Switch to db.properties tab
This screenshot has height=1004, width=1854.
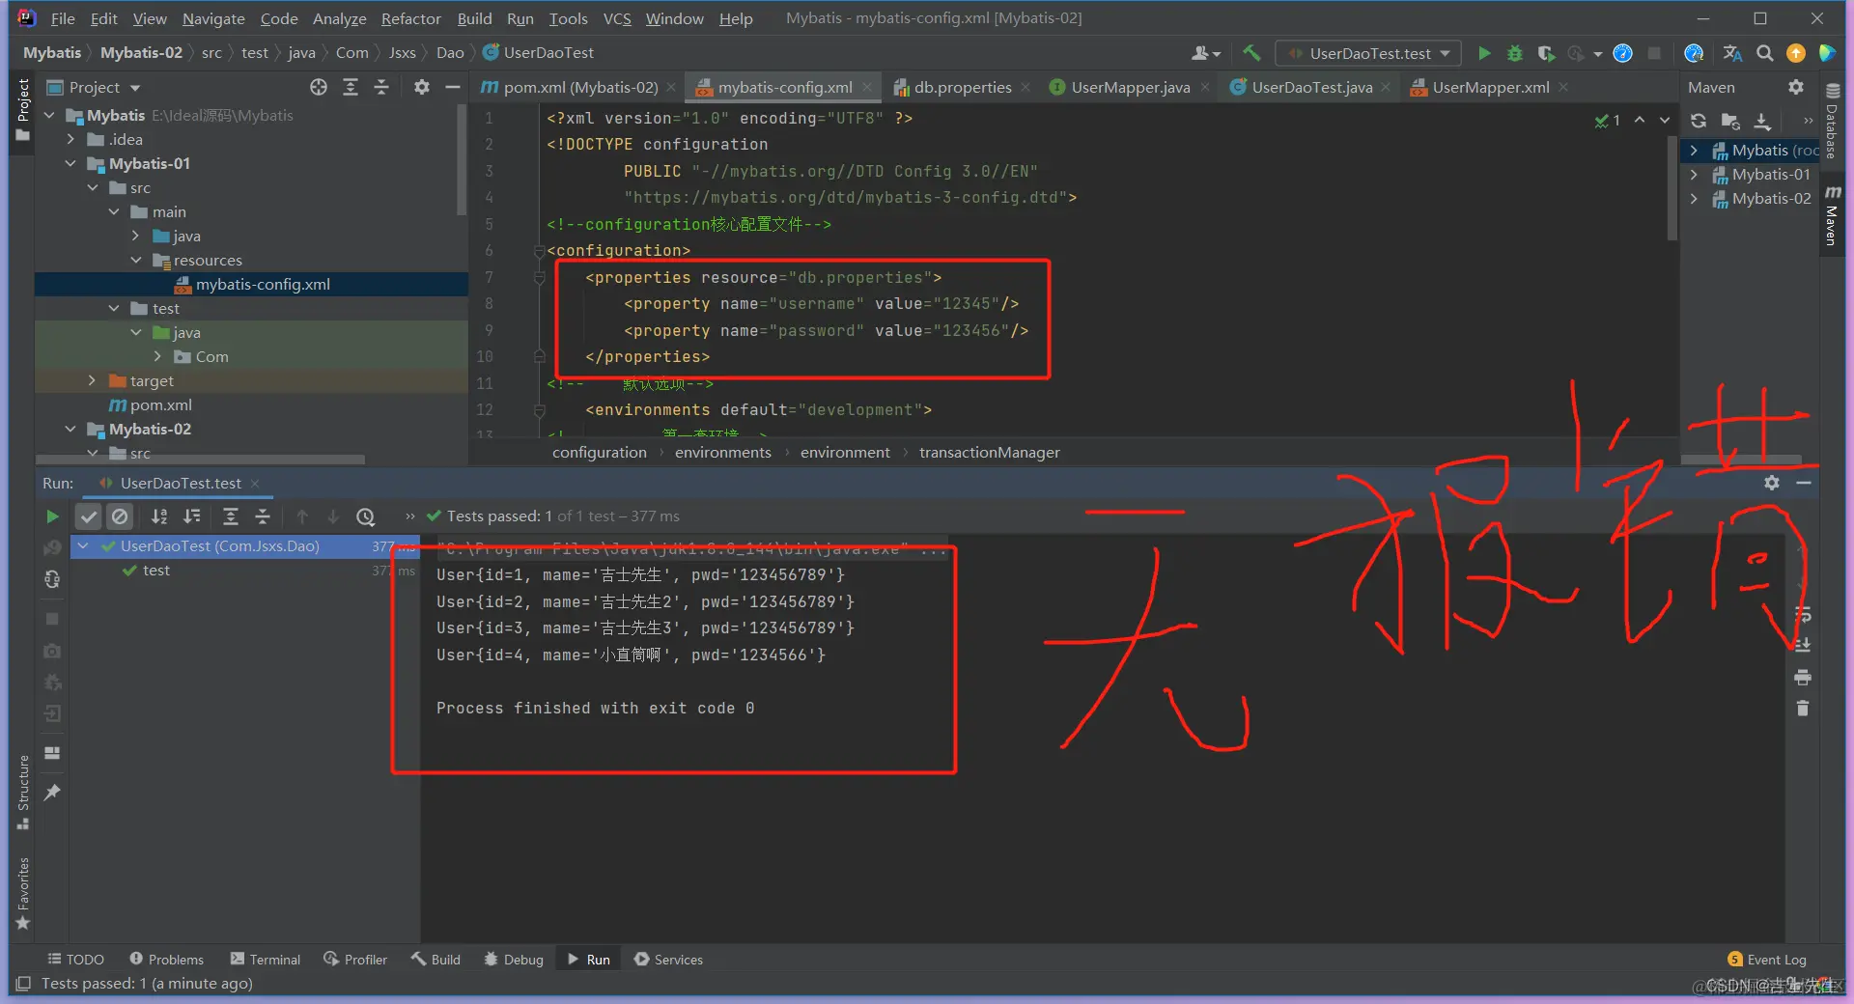point(963,87)
